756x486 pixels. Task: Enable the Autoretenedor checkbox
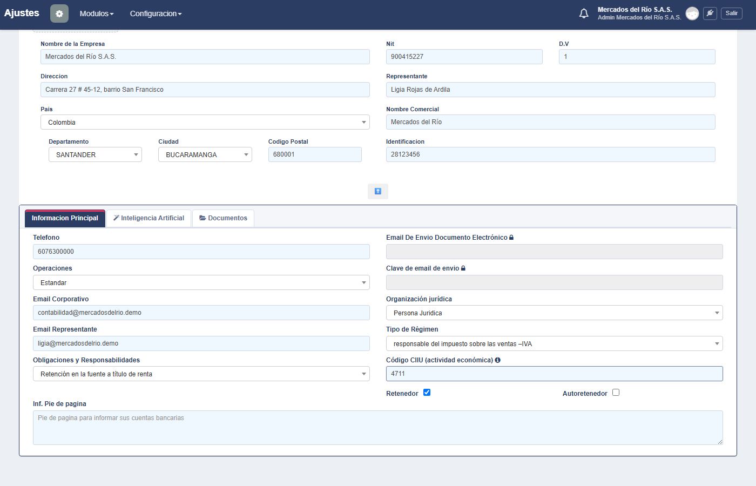616,393
